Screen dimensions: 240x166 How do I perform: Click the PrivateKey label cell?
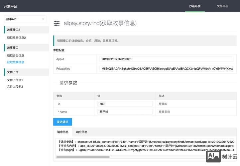pos(75,69)
